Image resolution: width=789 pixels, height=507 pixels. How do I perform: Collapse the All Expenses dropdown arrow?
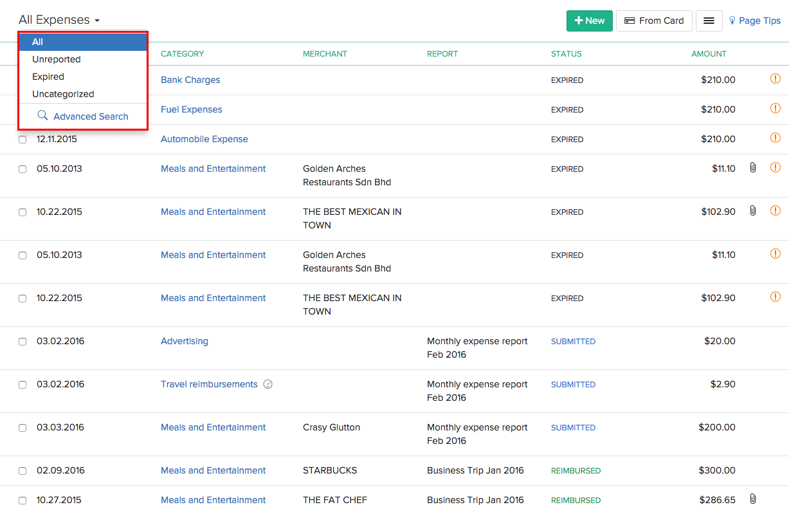(x=97, y=21)
